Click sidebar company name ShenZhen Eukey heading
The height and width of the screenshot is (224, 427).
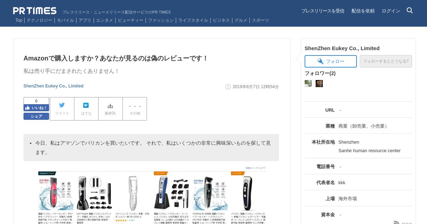click(x=342, y=48)
